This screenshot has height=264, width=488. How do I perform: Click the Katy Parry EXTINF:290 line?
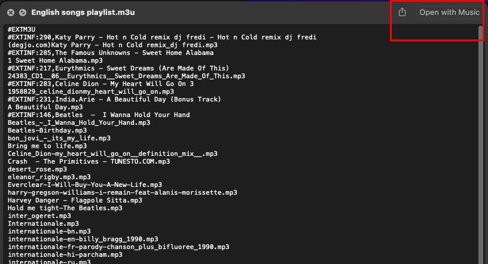(162, 37)
